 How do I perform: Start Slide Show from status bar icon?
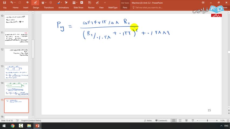click(x=193, y=120)
